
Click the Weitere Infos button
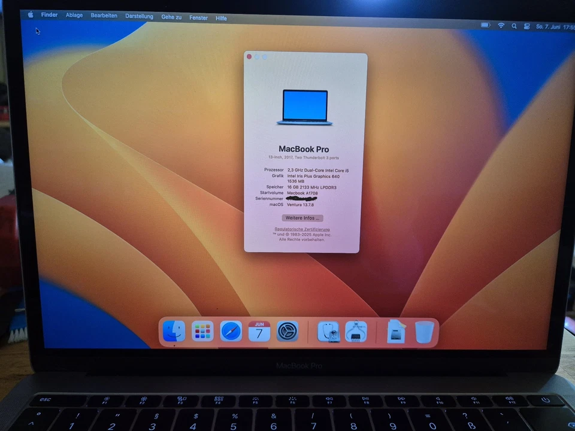[302, 218]
